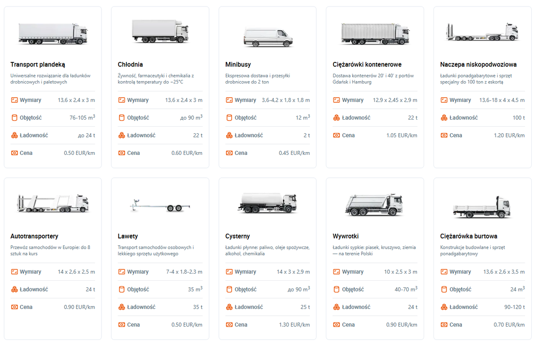Select the Cysterny heading

pyautogui.click(x=237, y=236)
